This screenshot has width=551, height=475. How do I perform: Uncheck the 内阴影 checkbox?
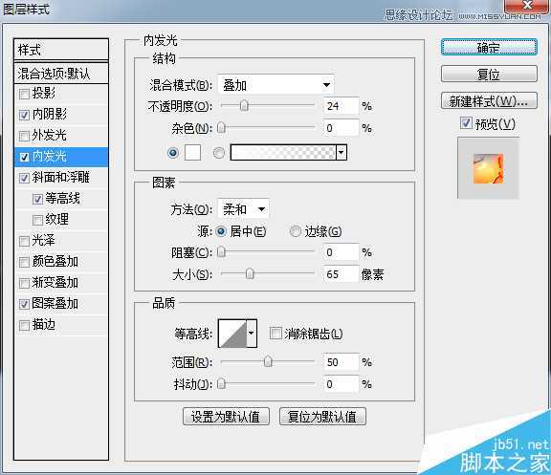(x=24, y=115)
